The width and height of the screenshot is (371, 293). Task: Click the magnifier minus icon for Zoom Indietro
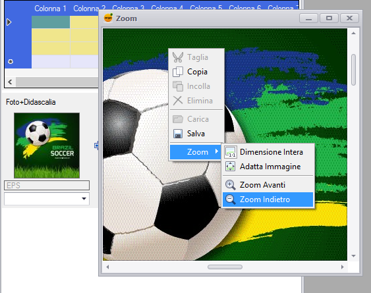pyautogui.click(x=230, y=200)
